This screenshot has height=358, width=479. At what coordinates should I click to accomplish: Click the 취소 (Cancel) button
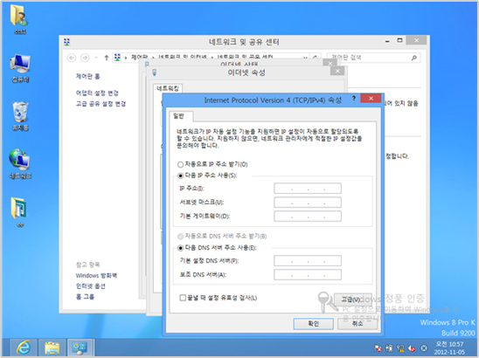[358, 324]
